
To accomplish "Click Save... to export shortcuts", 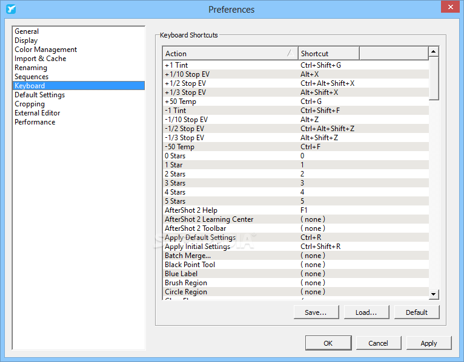I will point(316,312).
